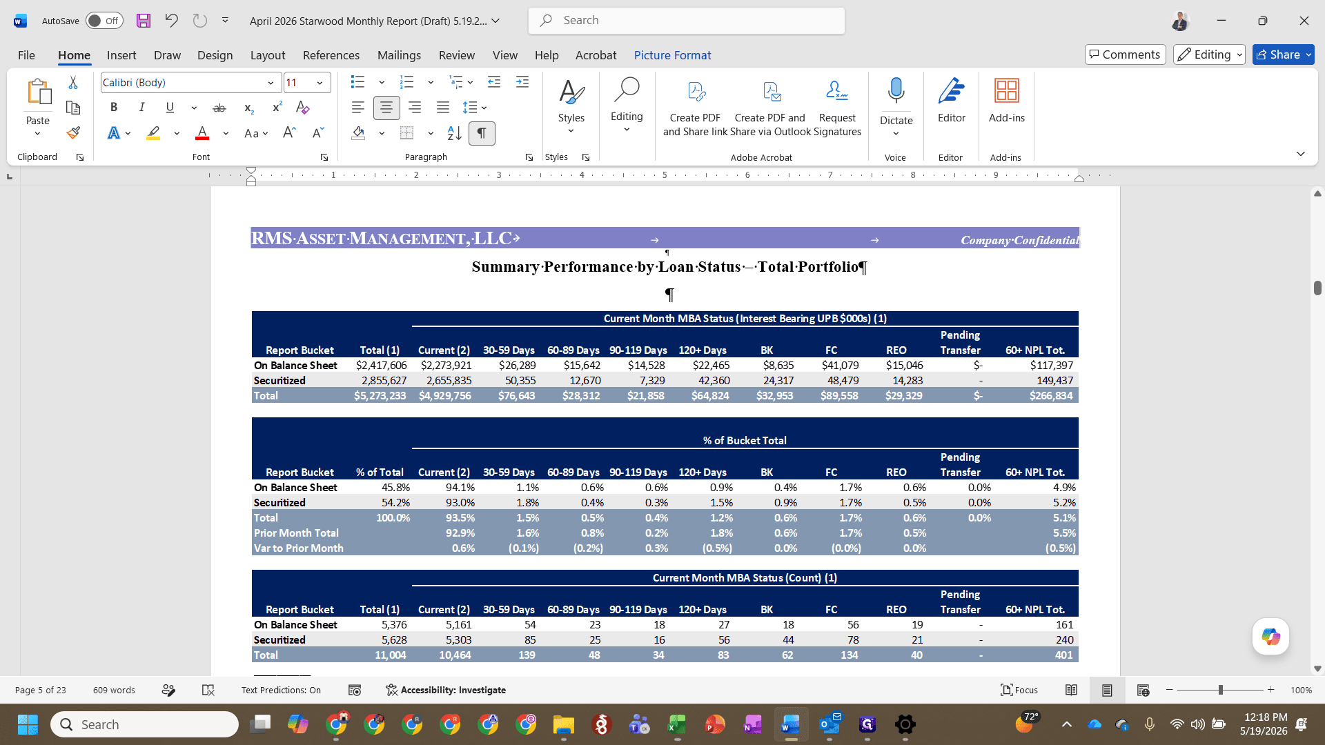Open the font name dropdown
1325x745 pixels.
271,83
